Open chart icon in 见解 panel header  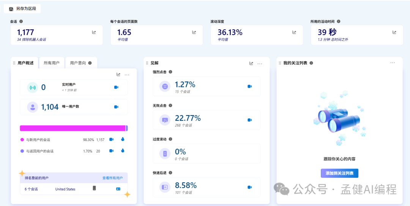pos(251,63)
